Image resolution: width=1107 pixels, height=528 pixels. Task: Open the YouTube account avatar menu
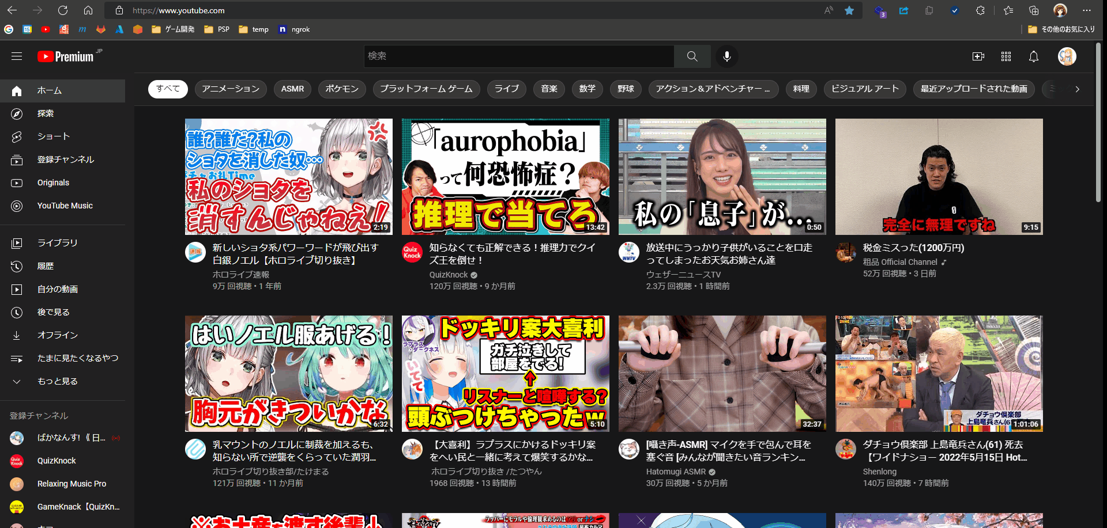[x=1067, y=56]
